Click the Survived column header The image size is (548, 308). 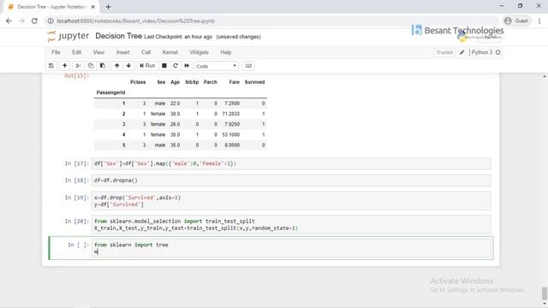(x=254, y=82)
